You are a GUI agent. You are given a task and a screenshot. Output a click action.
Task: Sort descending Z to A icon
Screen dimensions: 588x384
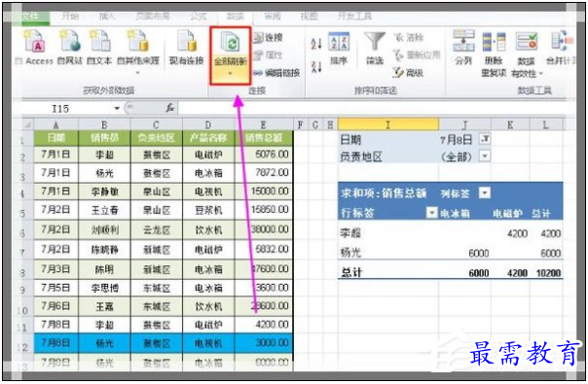[x=316, y=67]
